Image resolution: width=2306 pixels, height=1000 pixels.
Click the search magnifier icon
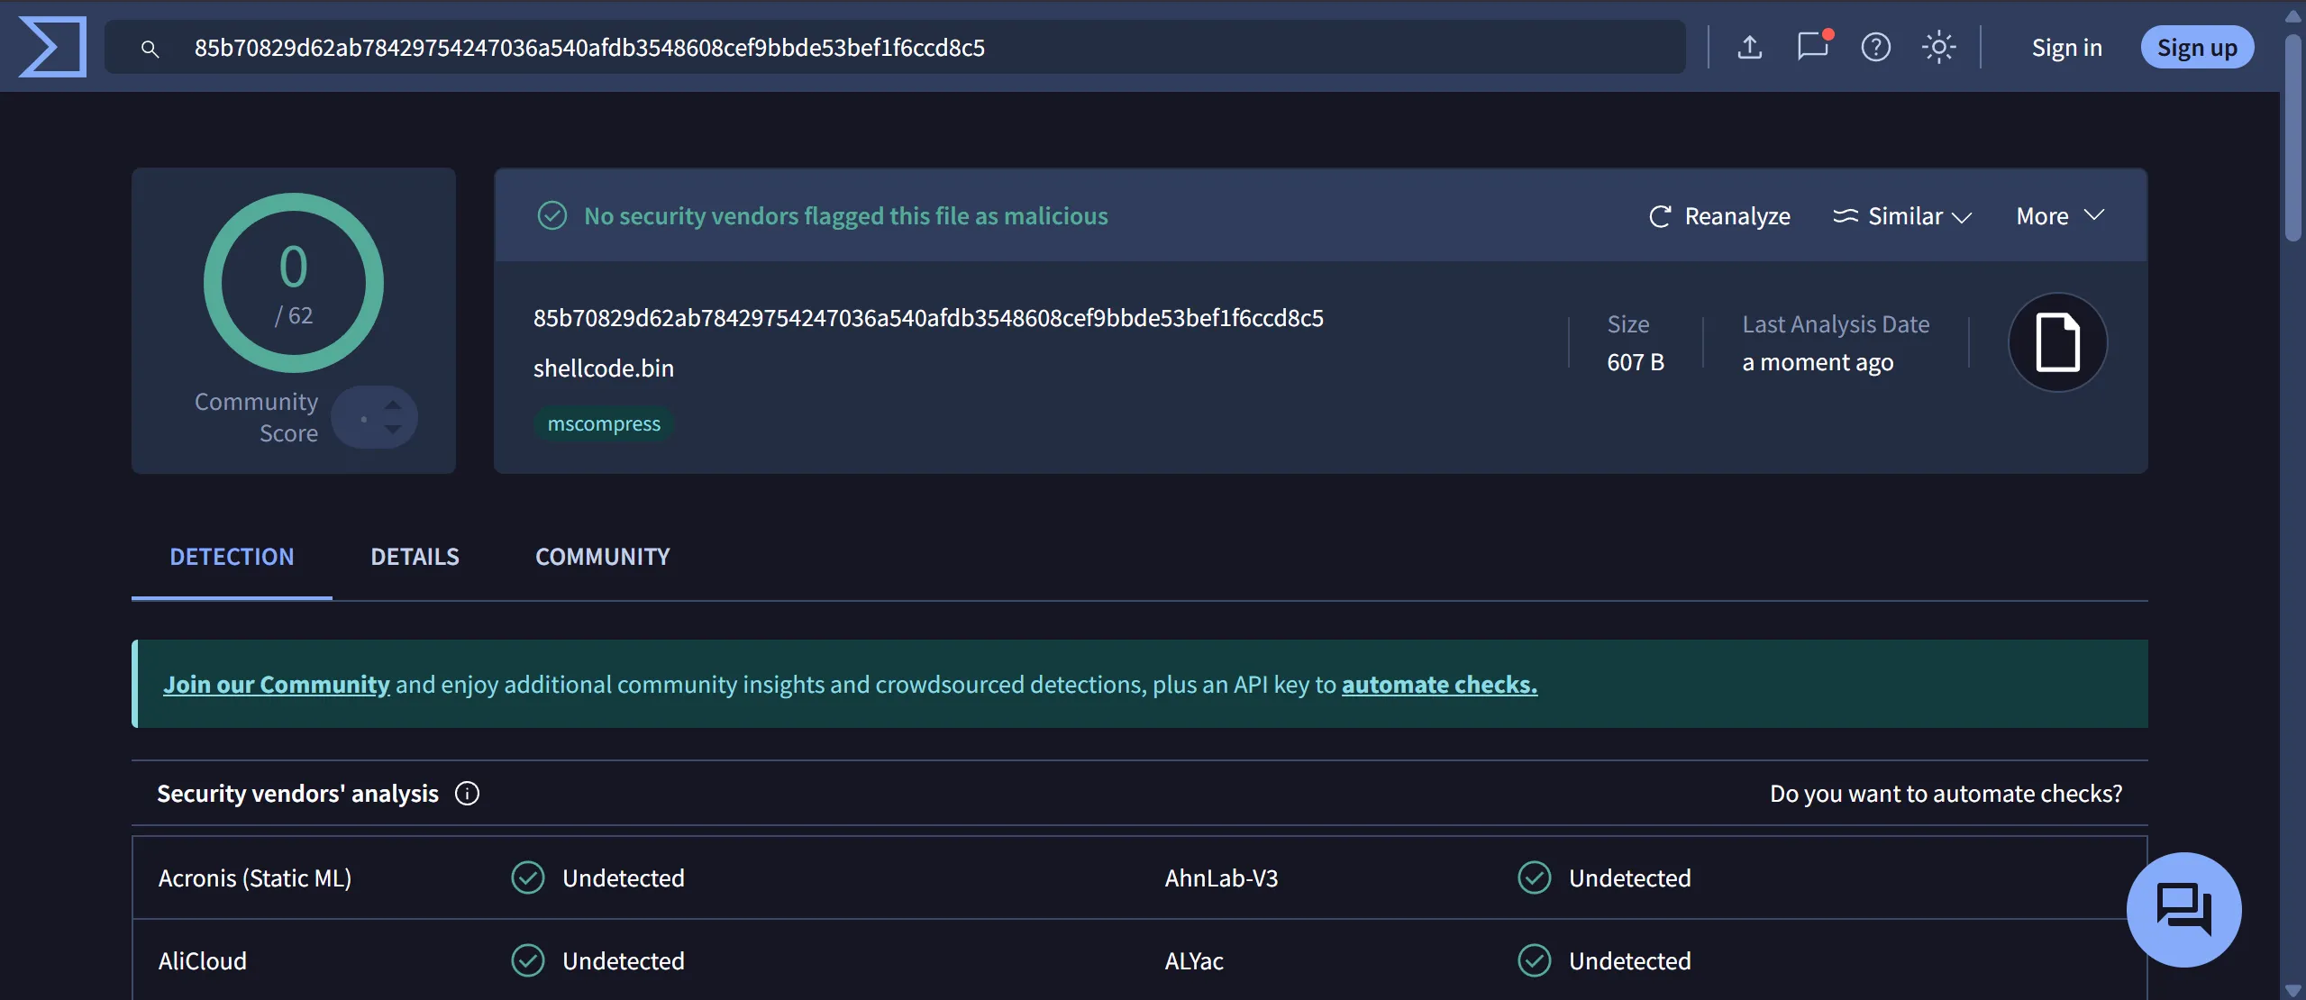click(x=150, y=49)
